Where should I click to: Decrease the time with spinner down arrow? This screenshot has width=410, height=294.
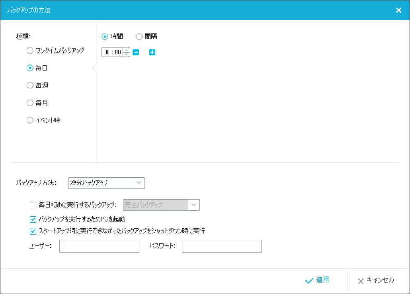pyautogui.click(x=126, y=54)
